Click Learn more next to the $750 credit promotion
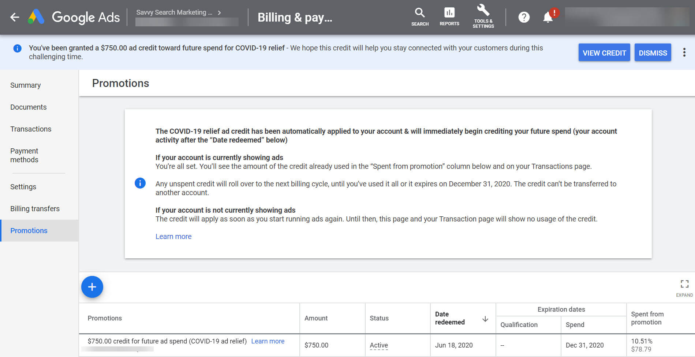 coord(268,341)
